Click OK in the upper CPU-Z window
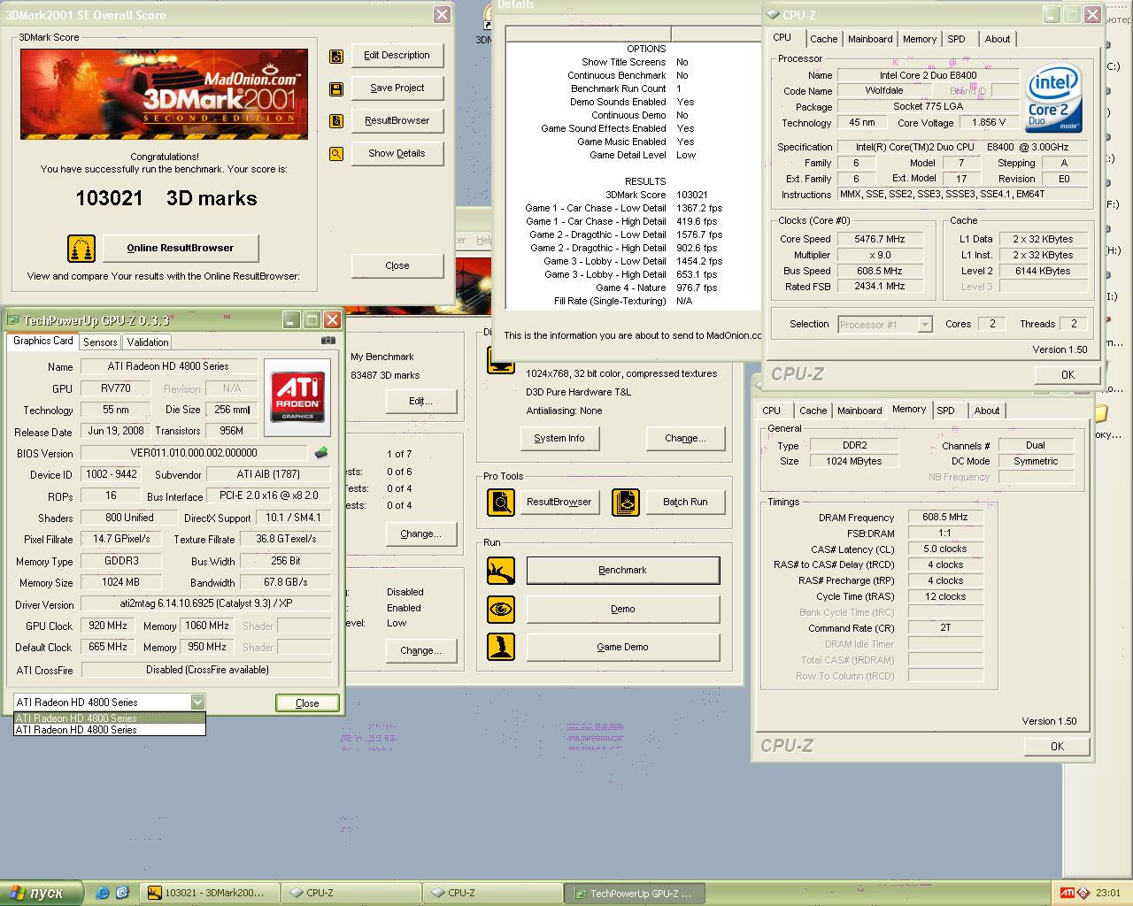This screenshot has height=906, width=1133. point(1067,374)
